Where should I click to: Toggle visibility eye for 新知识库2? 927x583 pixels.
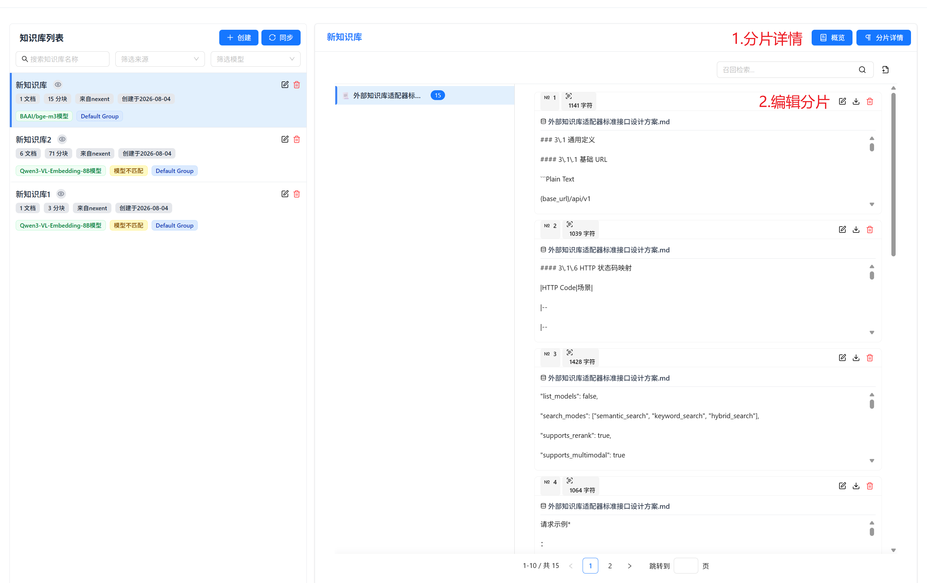(x=62, y=140)
